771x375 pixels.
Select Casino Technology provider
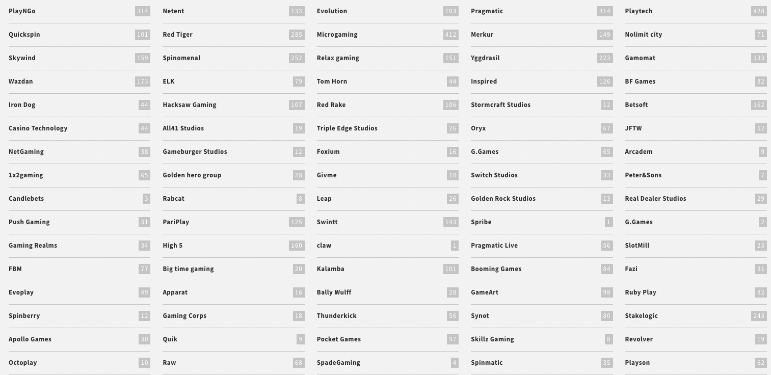pyautogui.click(x=79, y=128)
